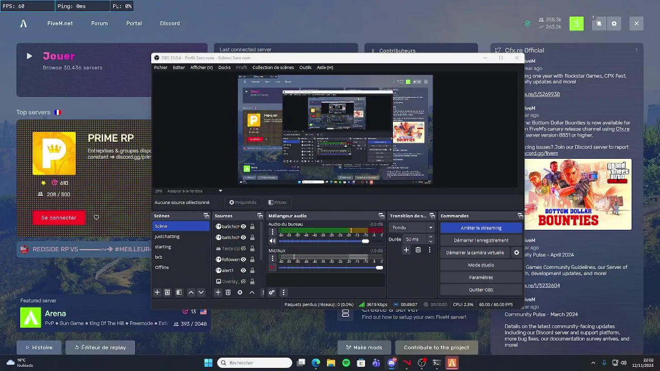Image resolution: width=660 pixels, height=371 pixels.
Task: Open Collection de scènes menu
Action: (273, 68)
